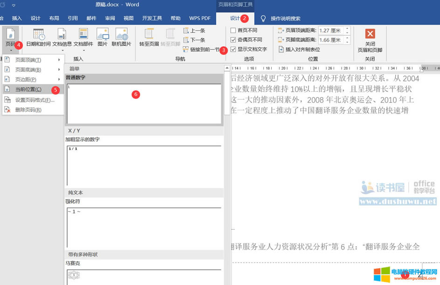This screenshot has height=285, width=440.
Task: Insert a picture with 图片 icon
Action: click(103, 34)
